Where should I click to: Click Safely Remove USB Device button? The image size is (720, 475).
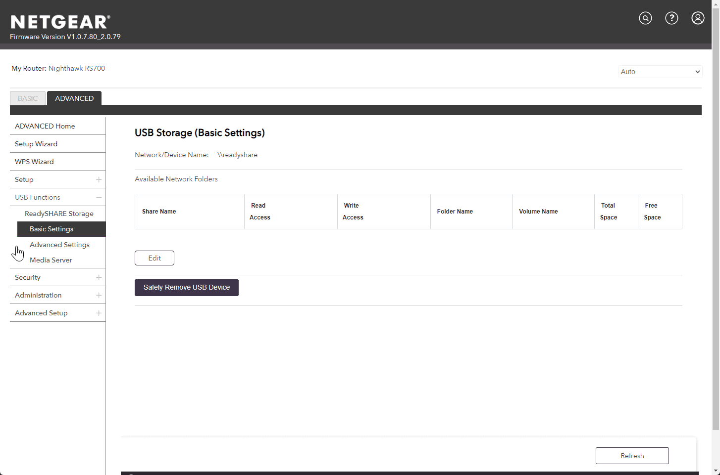[187, 288]
